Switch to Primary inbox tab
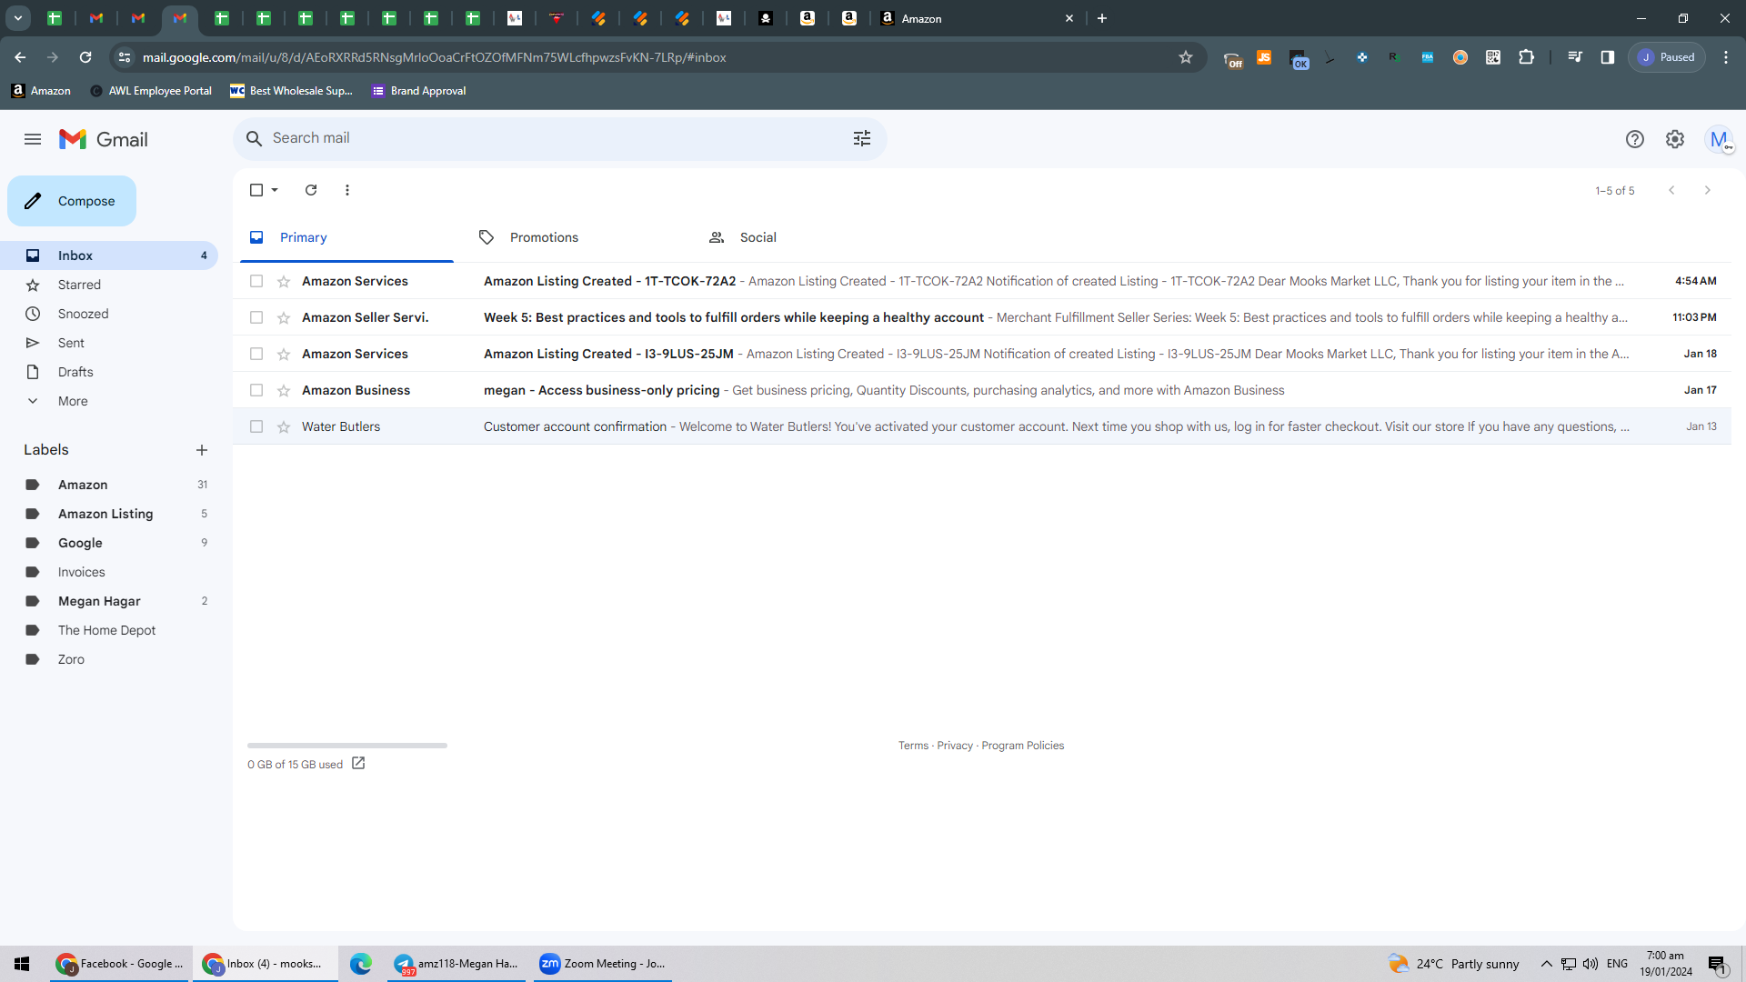 pos(346,237)
